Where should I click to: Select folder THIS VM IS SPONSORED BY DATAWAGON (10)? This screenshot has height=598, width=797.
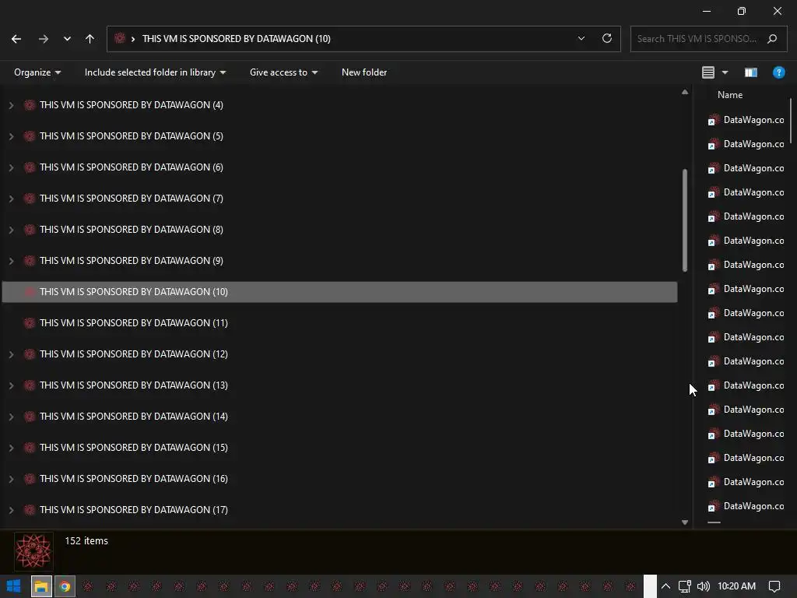click(339, 292)
